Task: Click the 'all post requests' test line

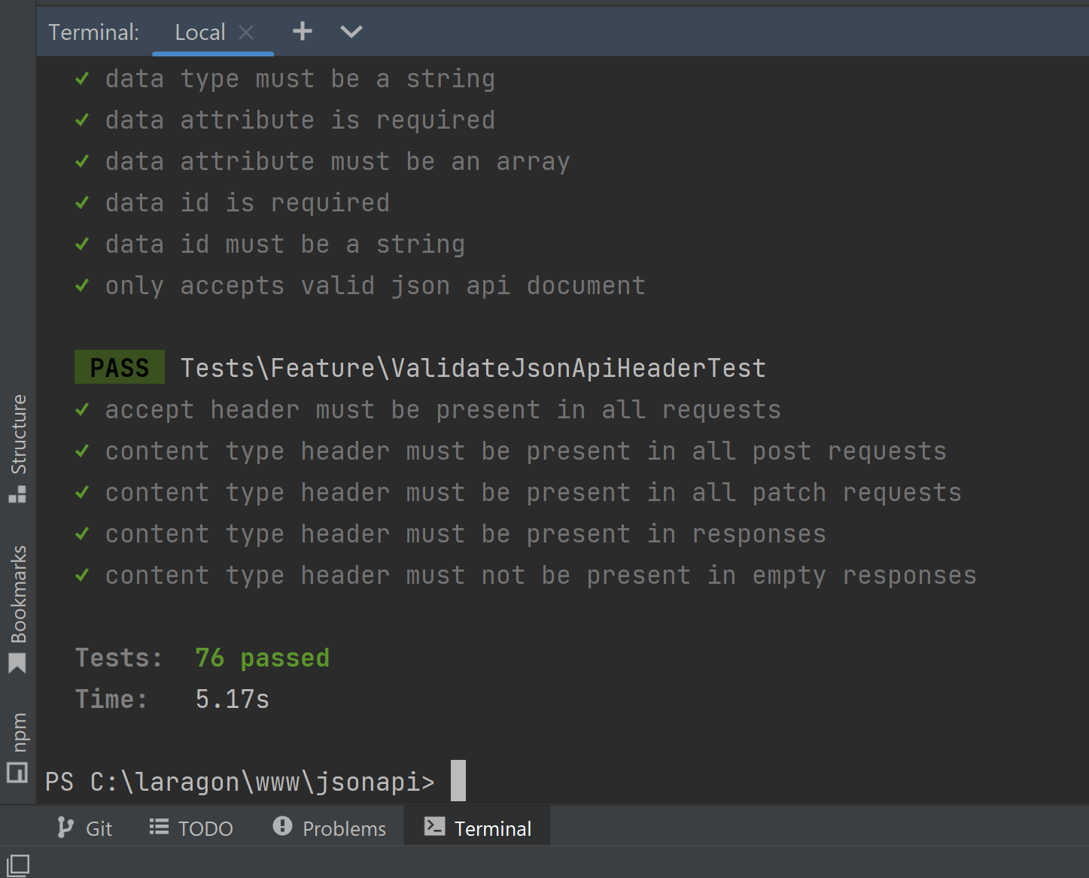Action: 525,451
